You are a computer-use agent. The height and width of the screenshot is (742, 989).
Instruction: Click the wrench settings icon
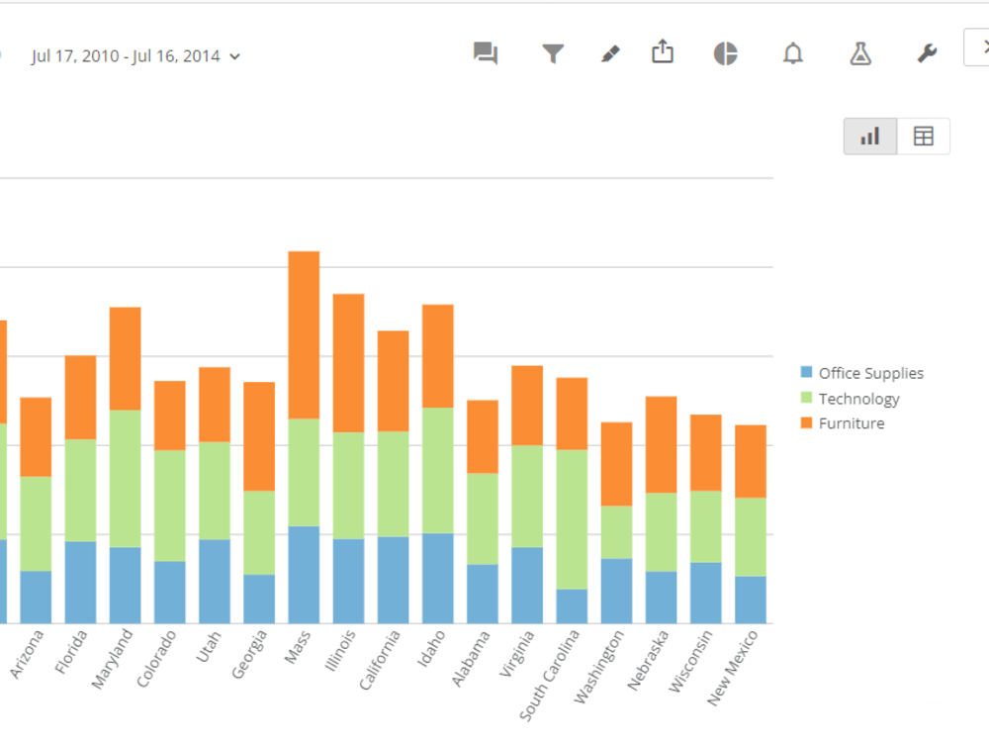click(926, 54)
